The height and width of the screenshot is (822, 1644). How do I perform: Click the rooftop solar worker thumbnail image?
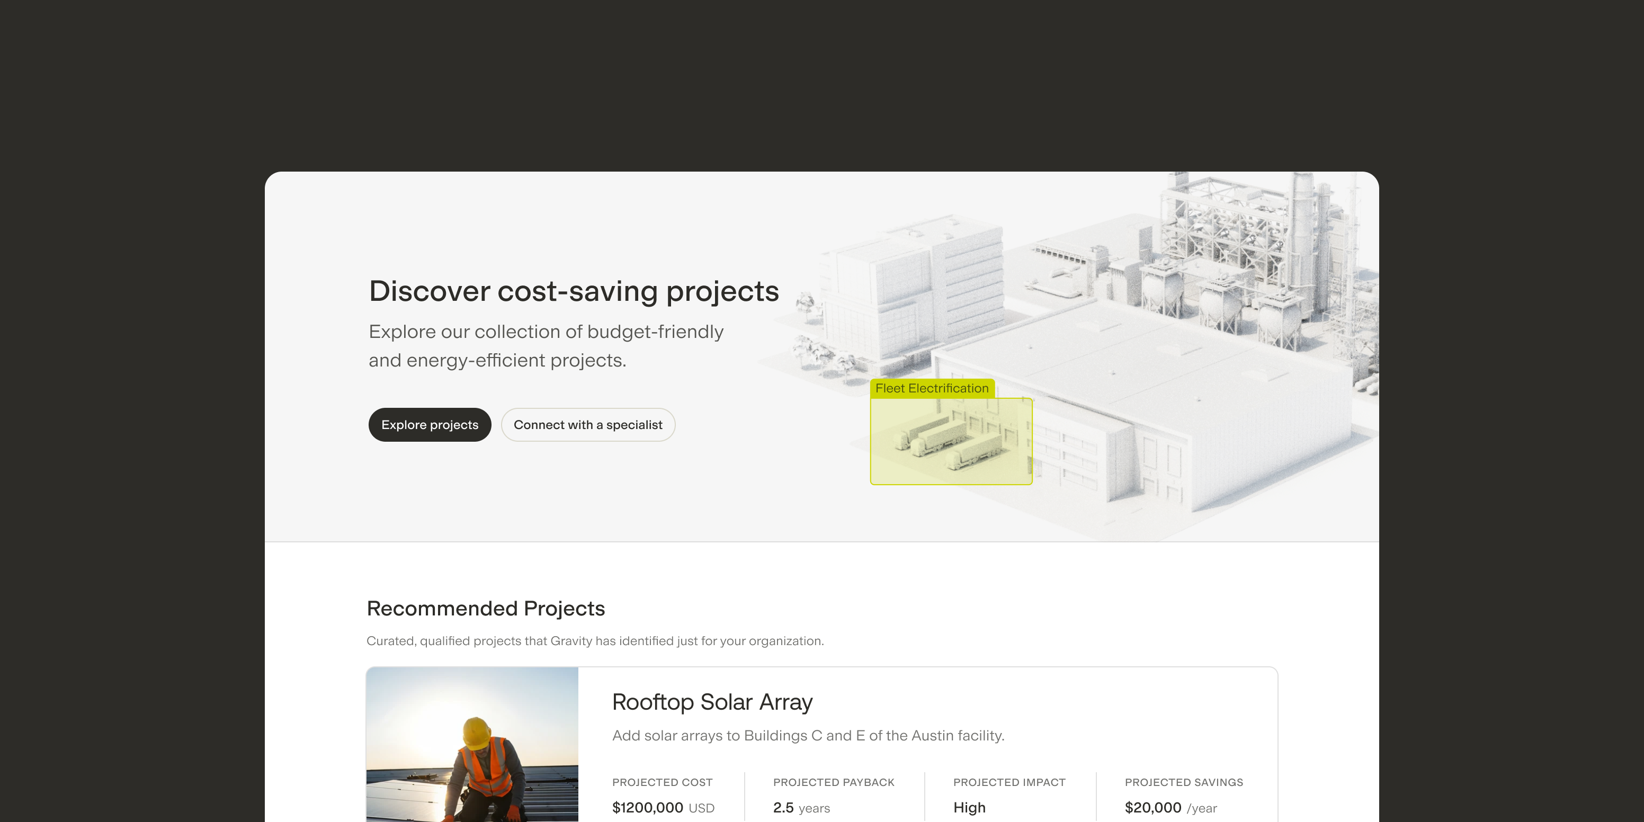point(472,744)
